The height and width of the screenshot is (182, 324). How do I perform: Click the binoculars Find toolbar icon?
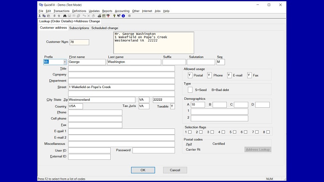click(65, 16)
